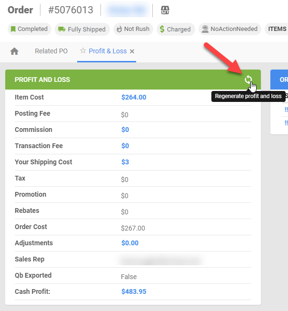288x311 pixels.
Task: Click the store icon beside order number
Action: [x=165, y=10]
